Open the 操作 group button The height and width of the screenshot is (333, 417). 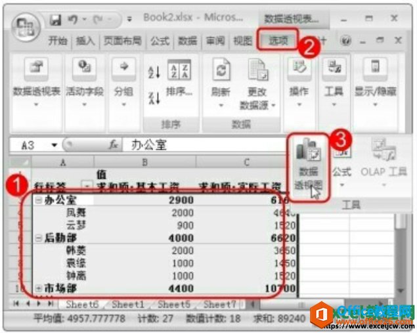point(299,81)
